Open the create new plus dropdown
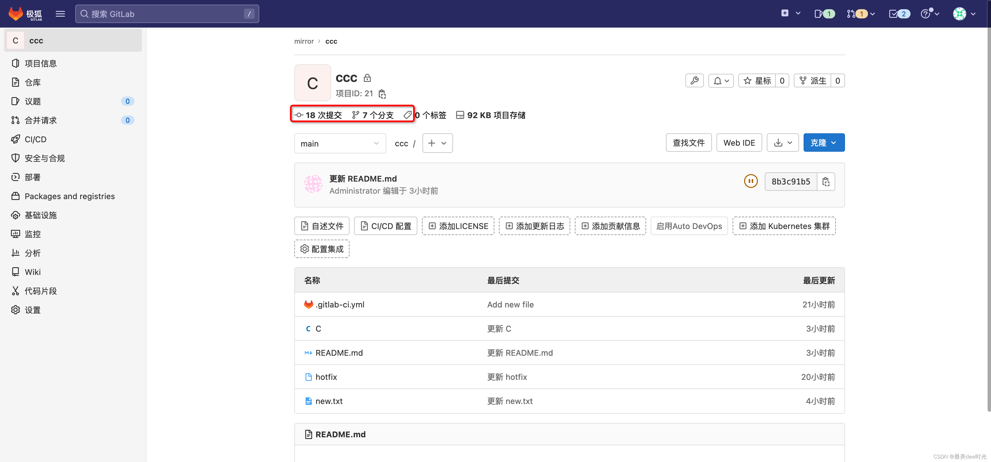 (791, 14)
